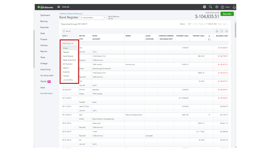
Task: Open the filter funnel dropdown
Action: 65,31
